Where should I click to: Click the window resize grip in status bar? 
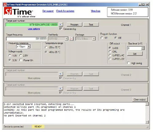(x=147, y=127)
